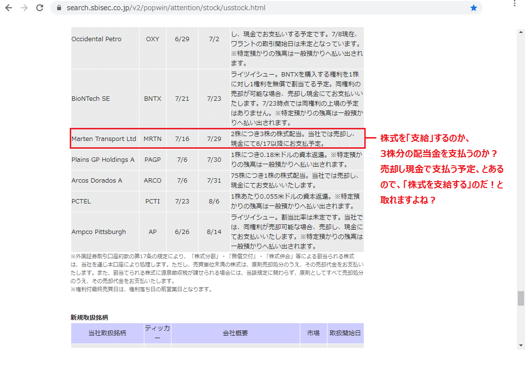
Task: Click the ティッカー column header
Action: (157, 333)
